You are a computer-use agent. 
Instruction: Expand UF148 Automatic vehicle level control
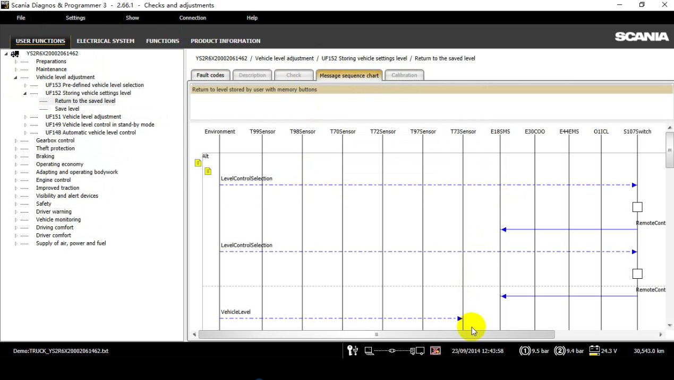[25, 133]
